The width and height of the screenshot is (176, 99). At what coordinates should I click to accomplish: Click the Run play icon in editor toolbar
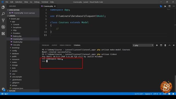point(165,6)
